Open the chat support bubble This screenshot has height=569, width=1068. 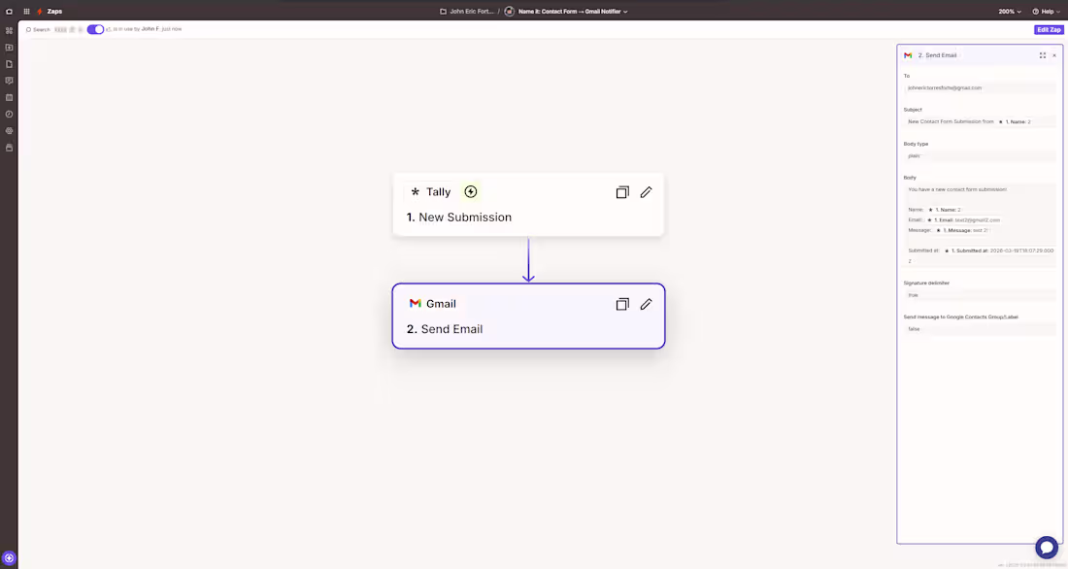[x=1047, y=547]
